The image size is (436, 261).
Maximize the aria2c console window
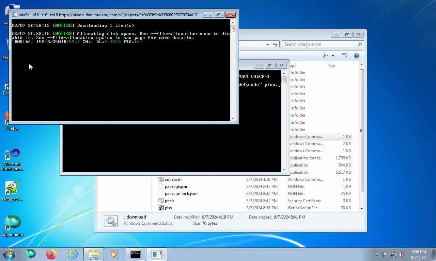(x=219, y=15)
